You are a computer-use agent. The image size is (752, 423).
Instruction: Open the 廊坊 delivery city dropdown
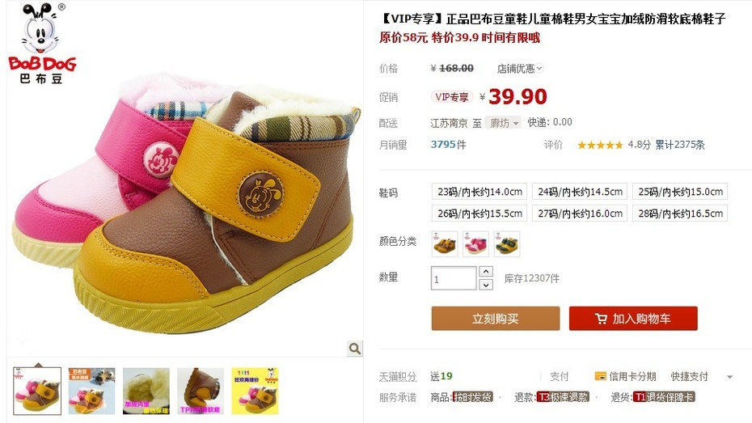pos(503,123)
